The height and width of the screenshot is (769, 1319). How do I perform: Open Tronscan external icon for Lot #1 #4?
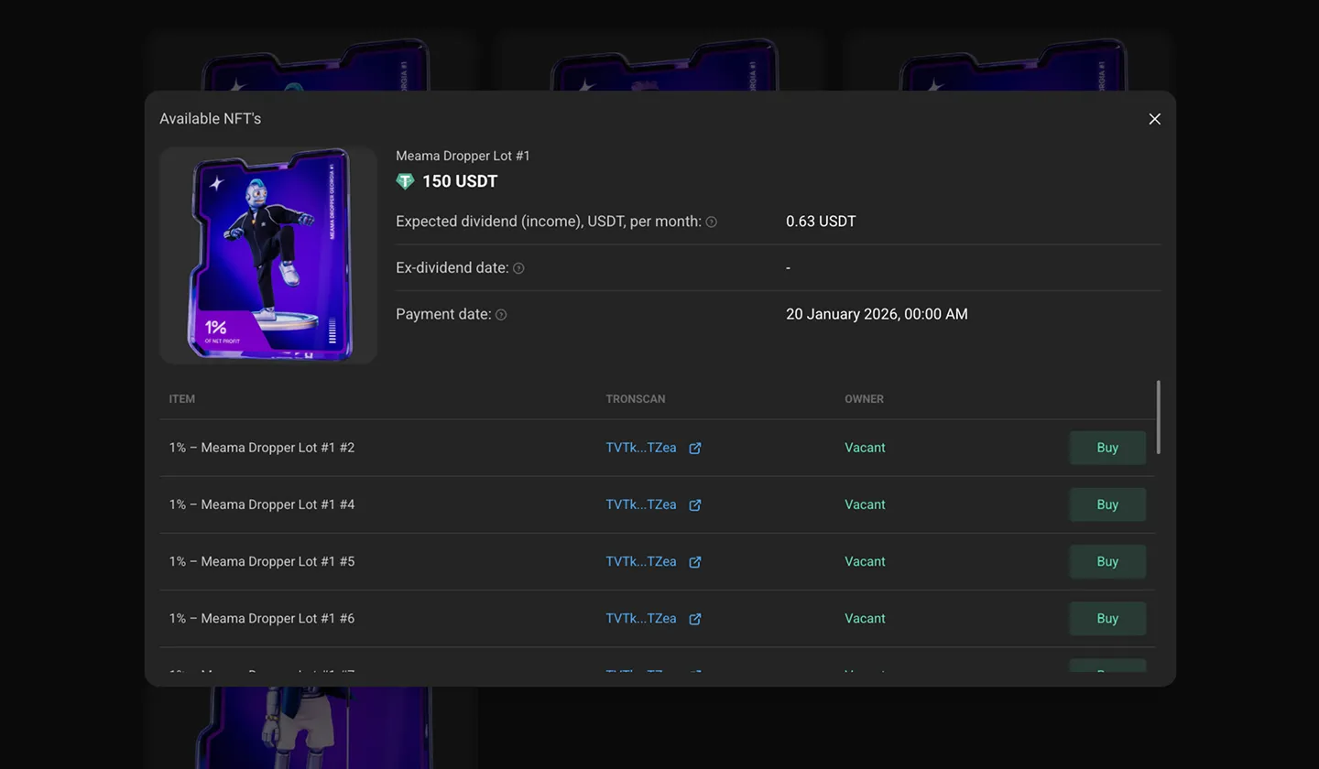(695, 504)
